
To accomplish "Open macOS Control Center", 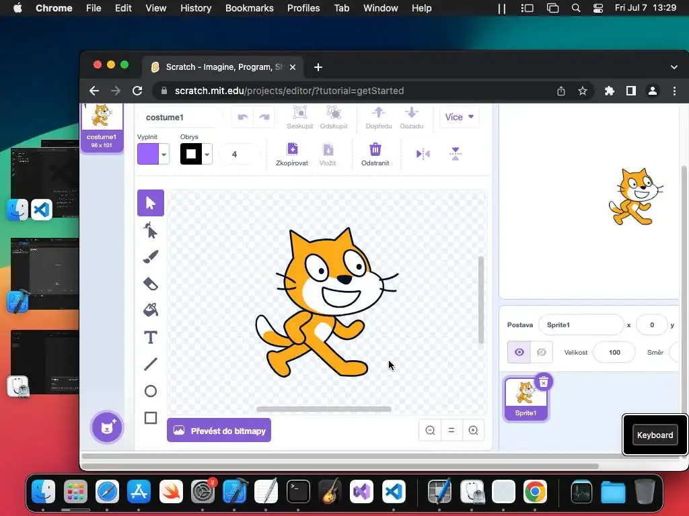I will point(598,8).
